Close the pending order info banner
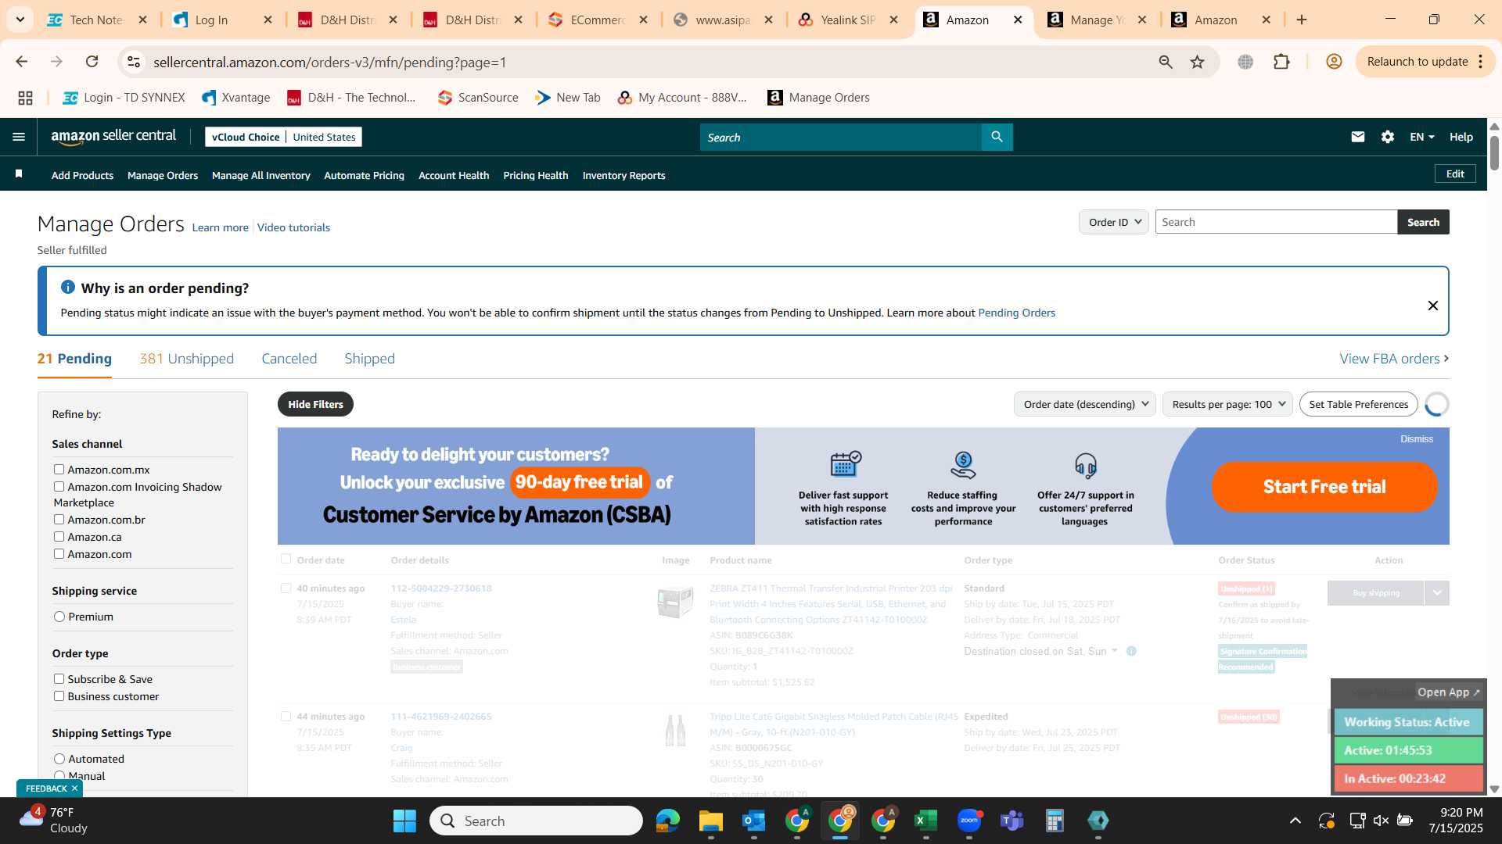The image size is (1502, 844). click(1432, 306)
